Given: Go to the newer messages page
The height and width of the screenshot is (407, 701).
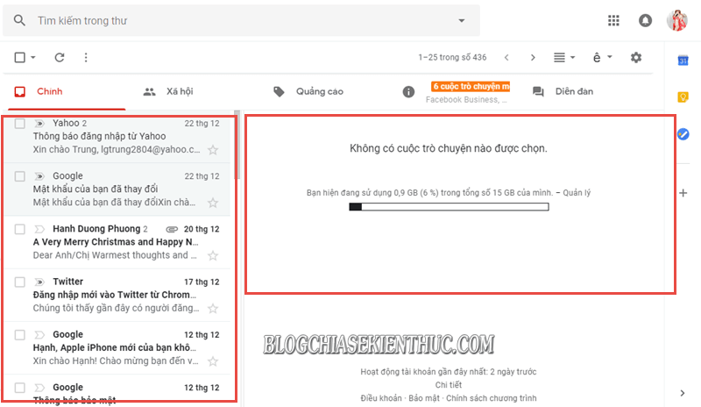Looking at the screenshot, I should (506, 57).
